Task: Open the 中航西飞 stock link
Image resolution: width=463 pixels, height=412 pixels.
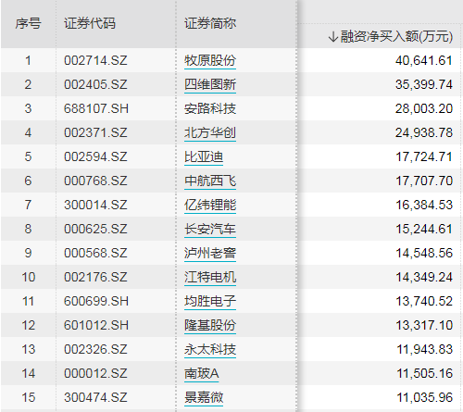Action: [210, 181]
